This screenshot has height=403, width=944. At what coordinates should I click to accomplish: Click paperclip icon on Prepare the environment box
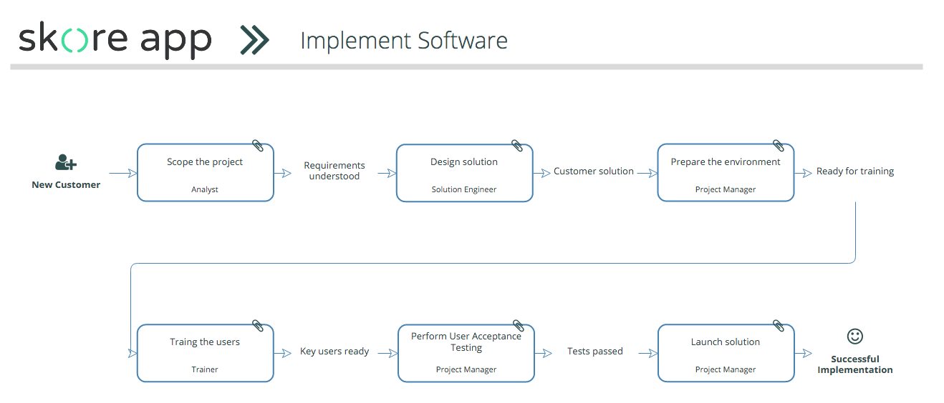click(779, 146)
